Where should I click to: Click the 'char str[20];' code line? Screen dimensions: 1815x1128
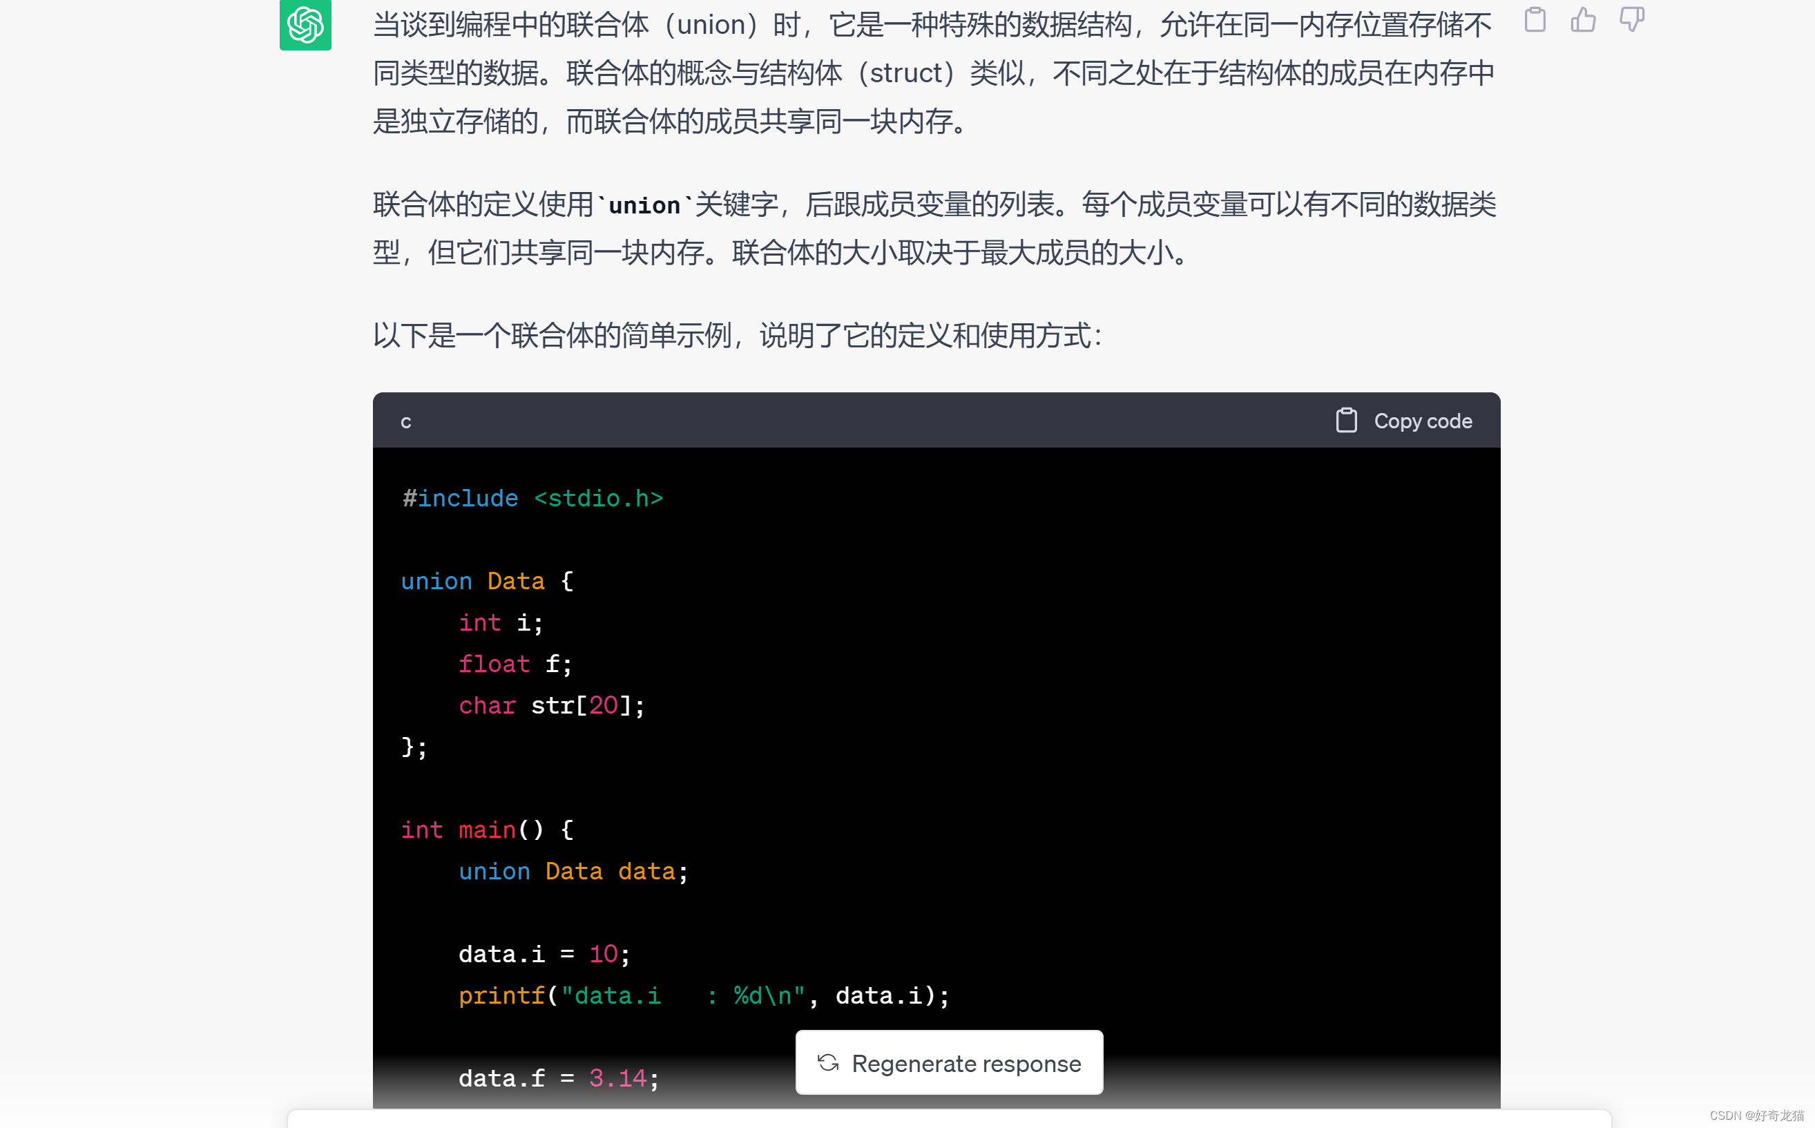click(x=552, y=706)
